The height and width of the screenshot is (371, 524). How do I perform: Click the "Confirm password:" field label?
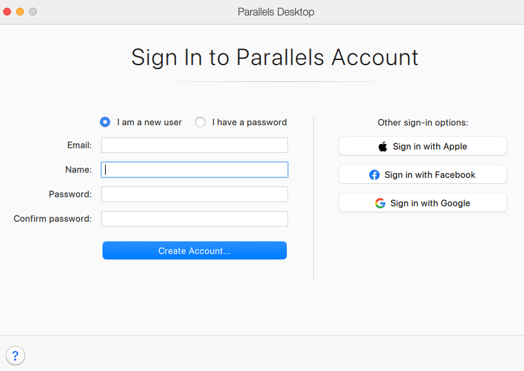[53, 219]
